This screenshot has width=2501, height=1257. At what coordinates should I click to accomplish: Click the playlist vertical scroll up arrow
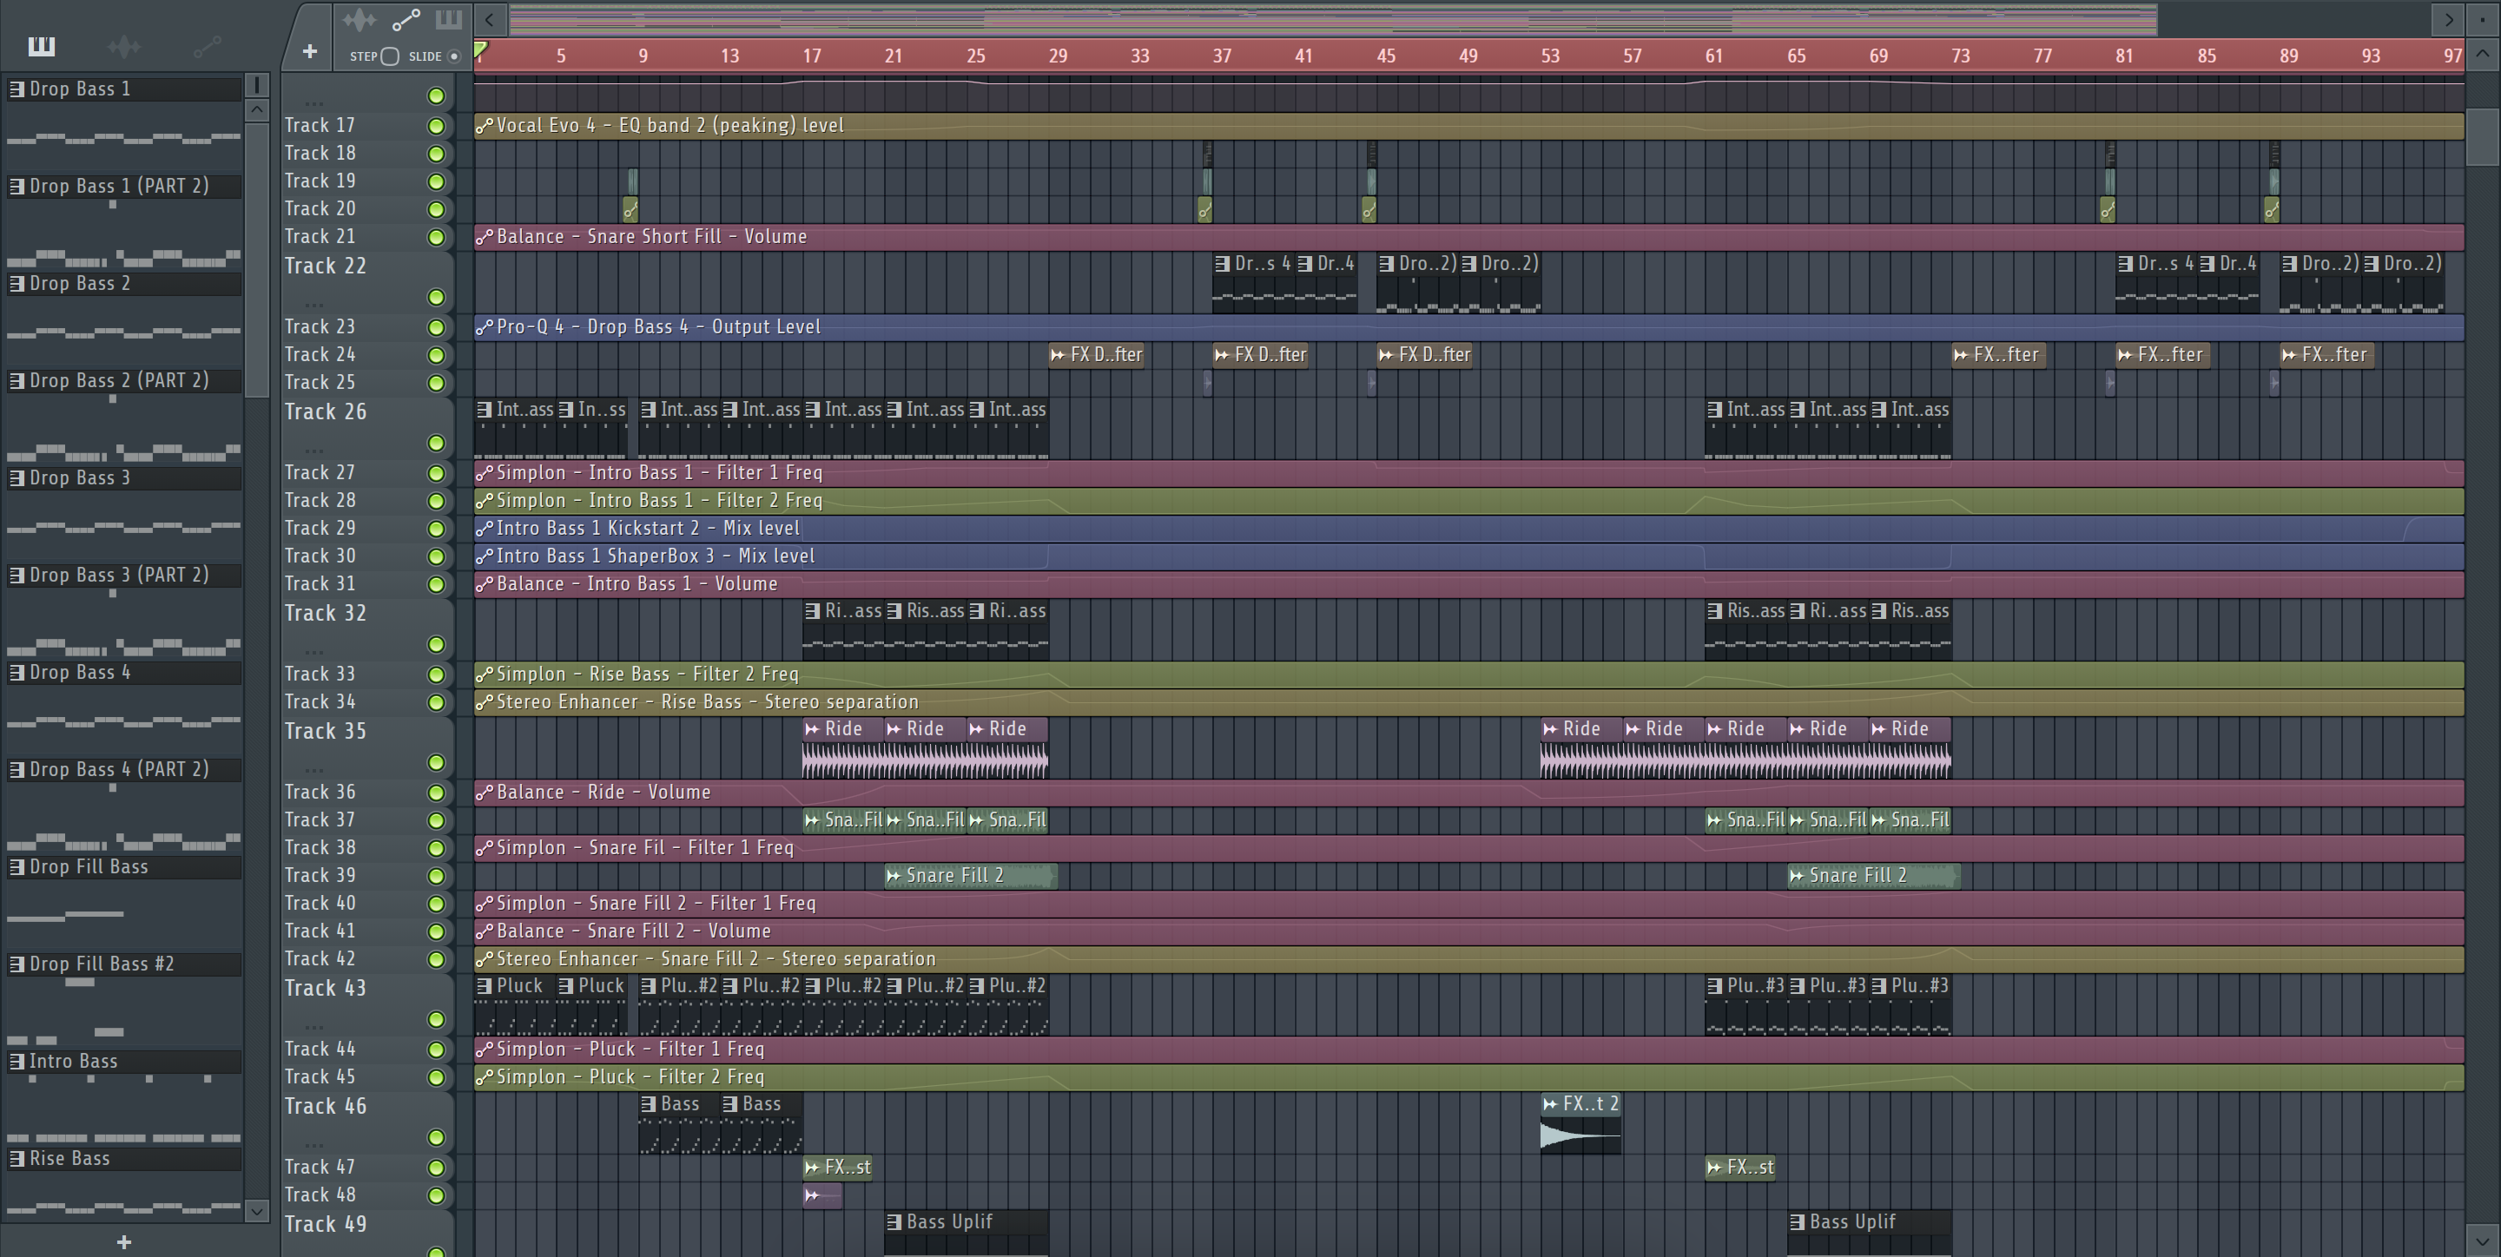tap(2483, 56)
